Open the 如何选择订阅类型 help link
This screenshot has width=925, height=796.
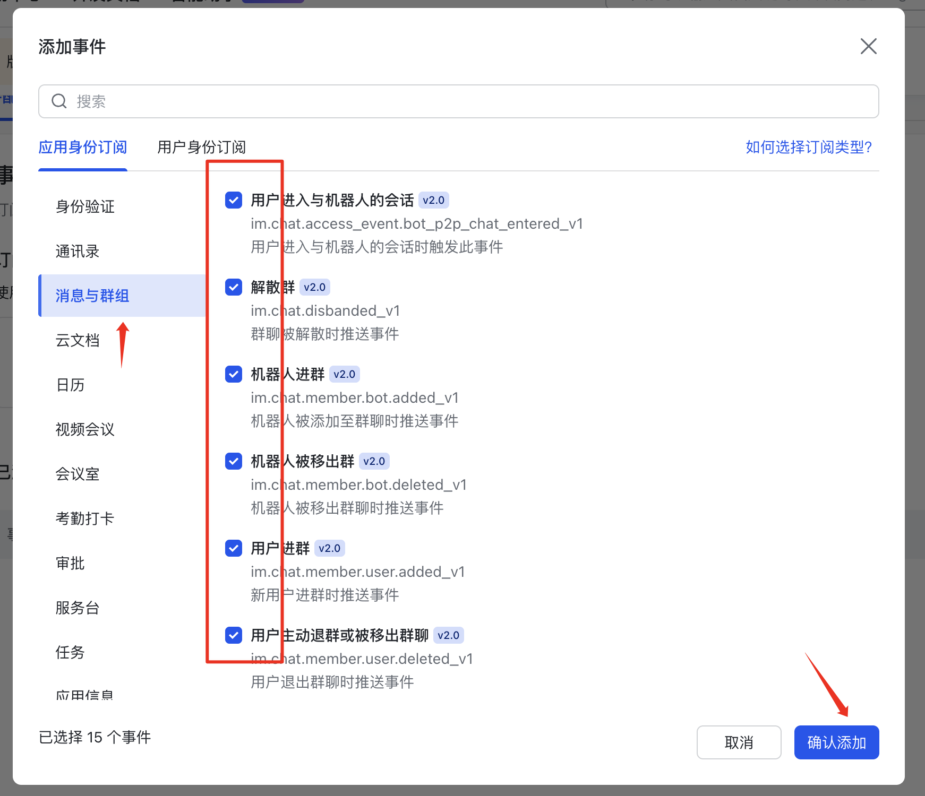click(808, 147)
